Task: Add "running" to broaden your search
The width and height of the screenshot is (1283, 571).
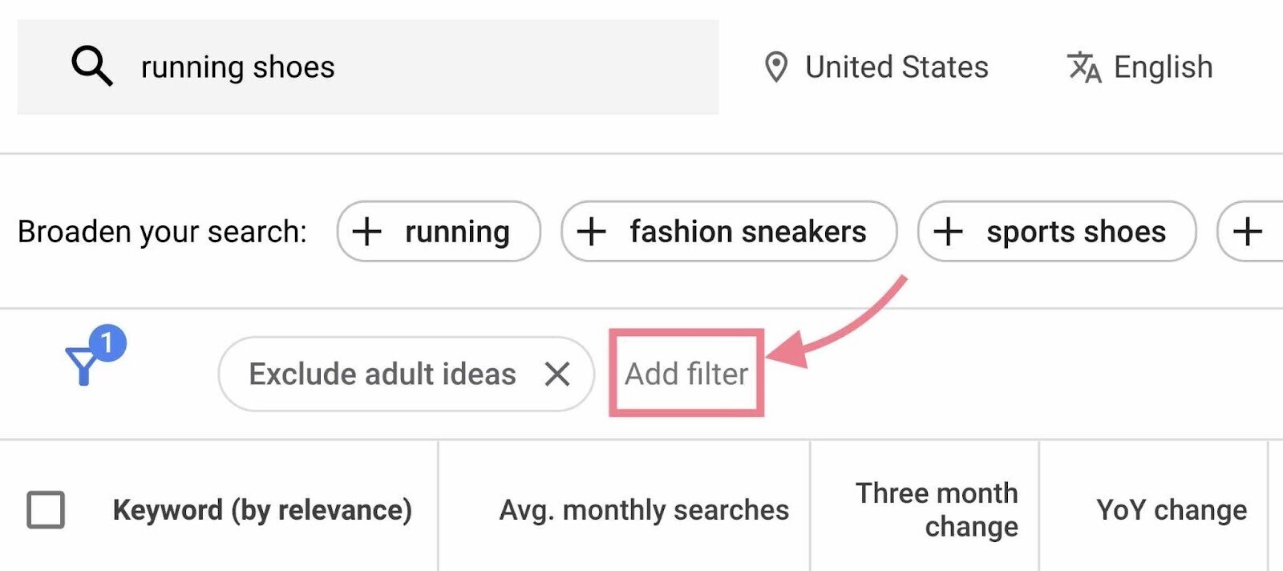Action: pos(438,232)
